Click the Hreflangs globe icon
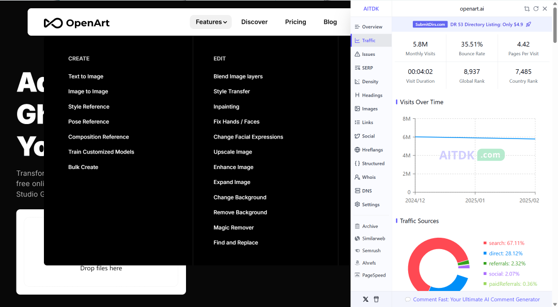The width and height of the screenshot is (558, 307). pos(357,149)
